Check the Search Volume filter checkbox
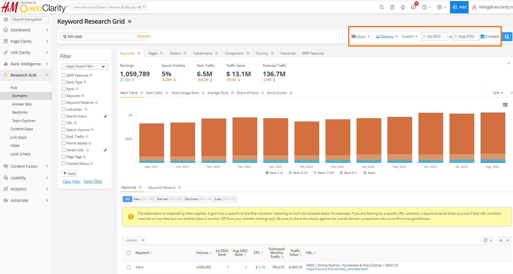Viewport: 513px width, 274px height. coord(64,130)
